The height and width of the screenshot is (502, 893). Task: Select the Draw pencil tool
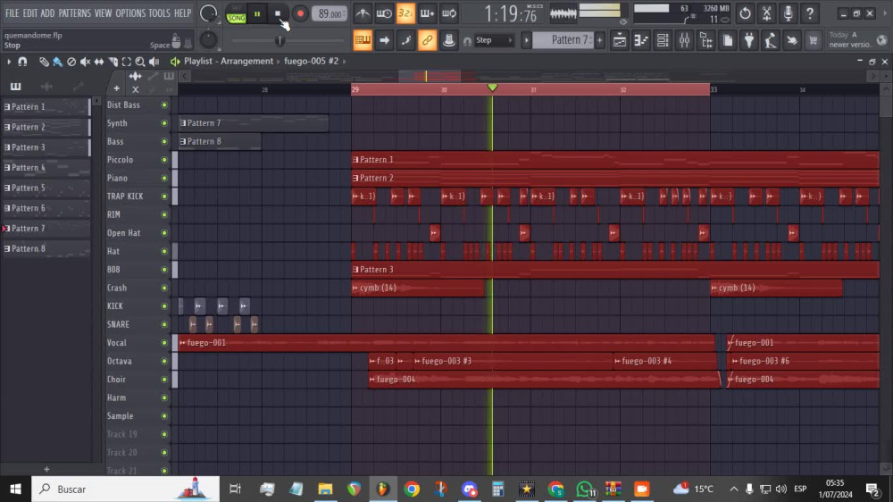click(x=44, y=62)
